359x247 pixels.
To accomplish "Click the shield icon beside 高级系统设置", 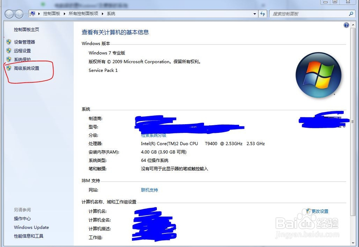I will pos(9,68).
